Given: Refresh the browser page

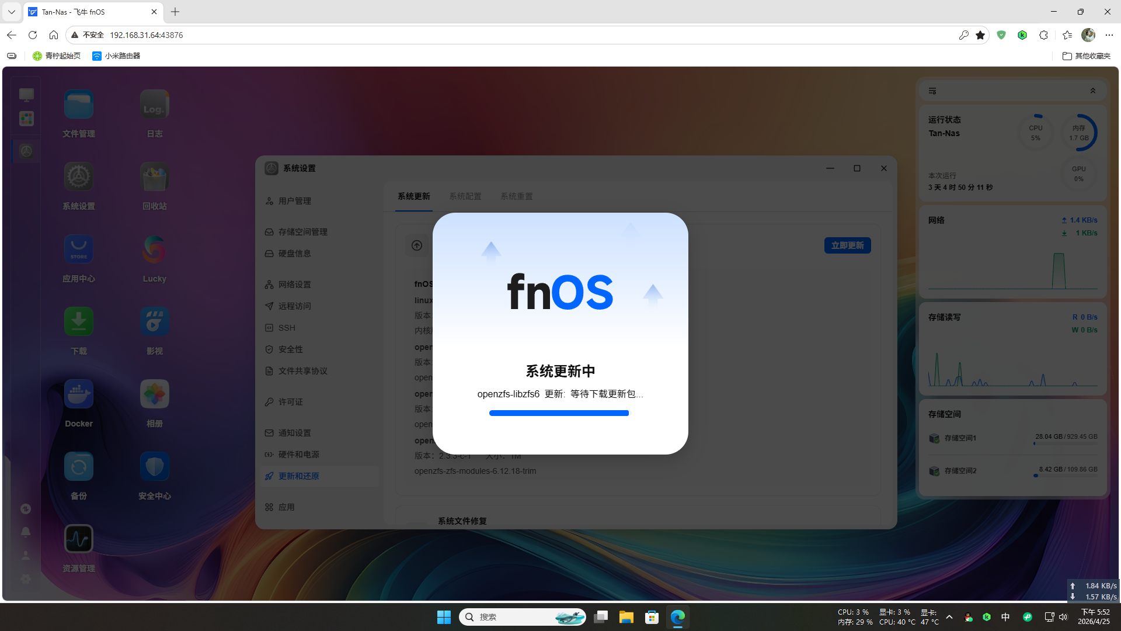Looking at the screenshot, I should click(33, 35).
